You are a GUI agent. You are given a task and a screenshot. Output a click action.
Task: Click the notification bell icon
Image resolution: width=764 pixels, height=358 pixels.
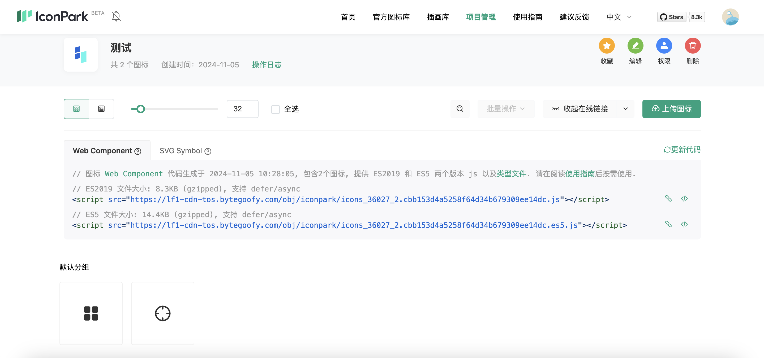(116, 16)
